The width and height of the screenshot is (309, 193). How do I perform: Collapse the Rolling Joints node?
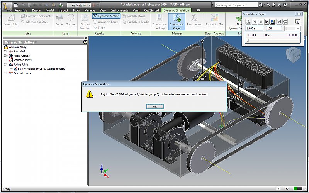click(x=5, y=64)
